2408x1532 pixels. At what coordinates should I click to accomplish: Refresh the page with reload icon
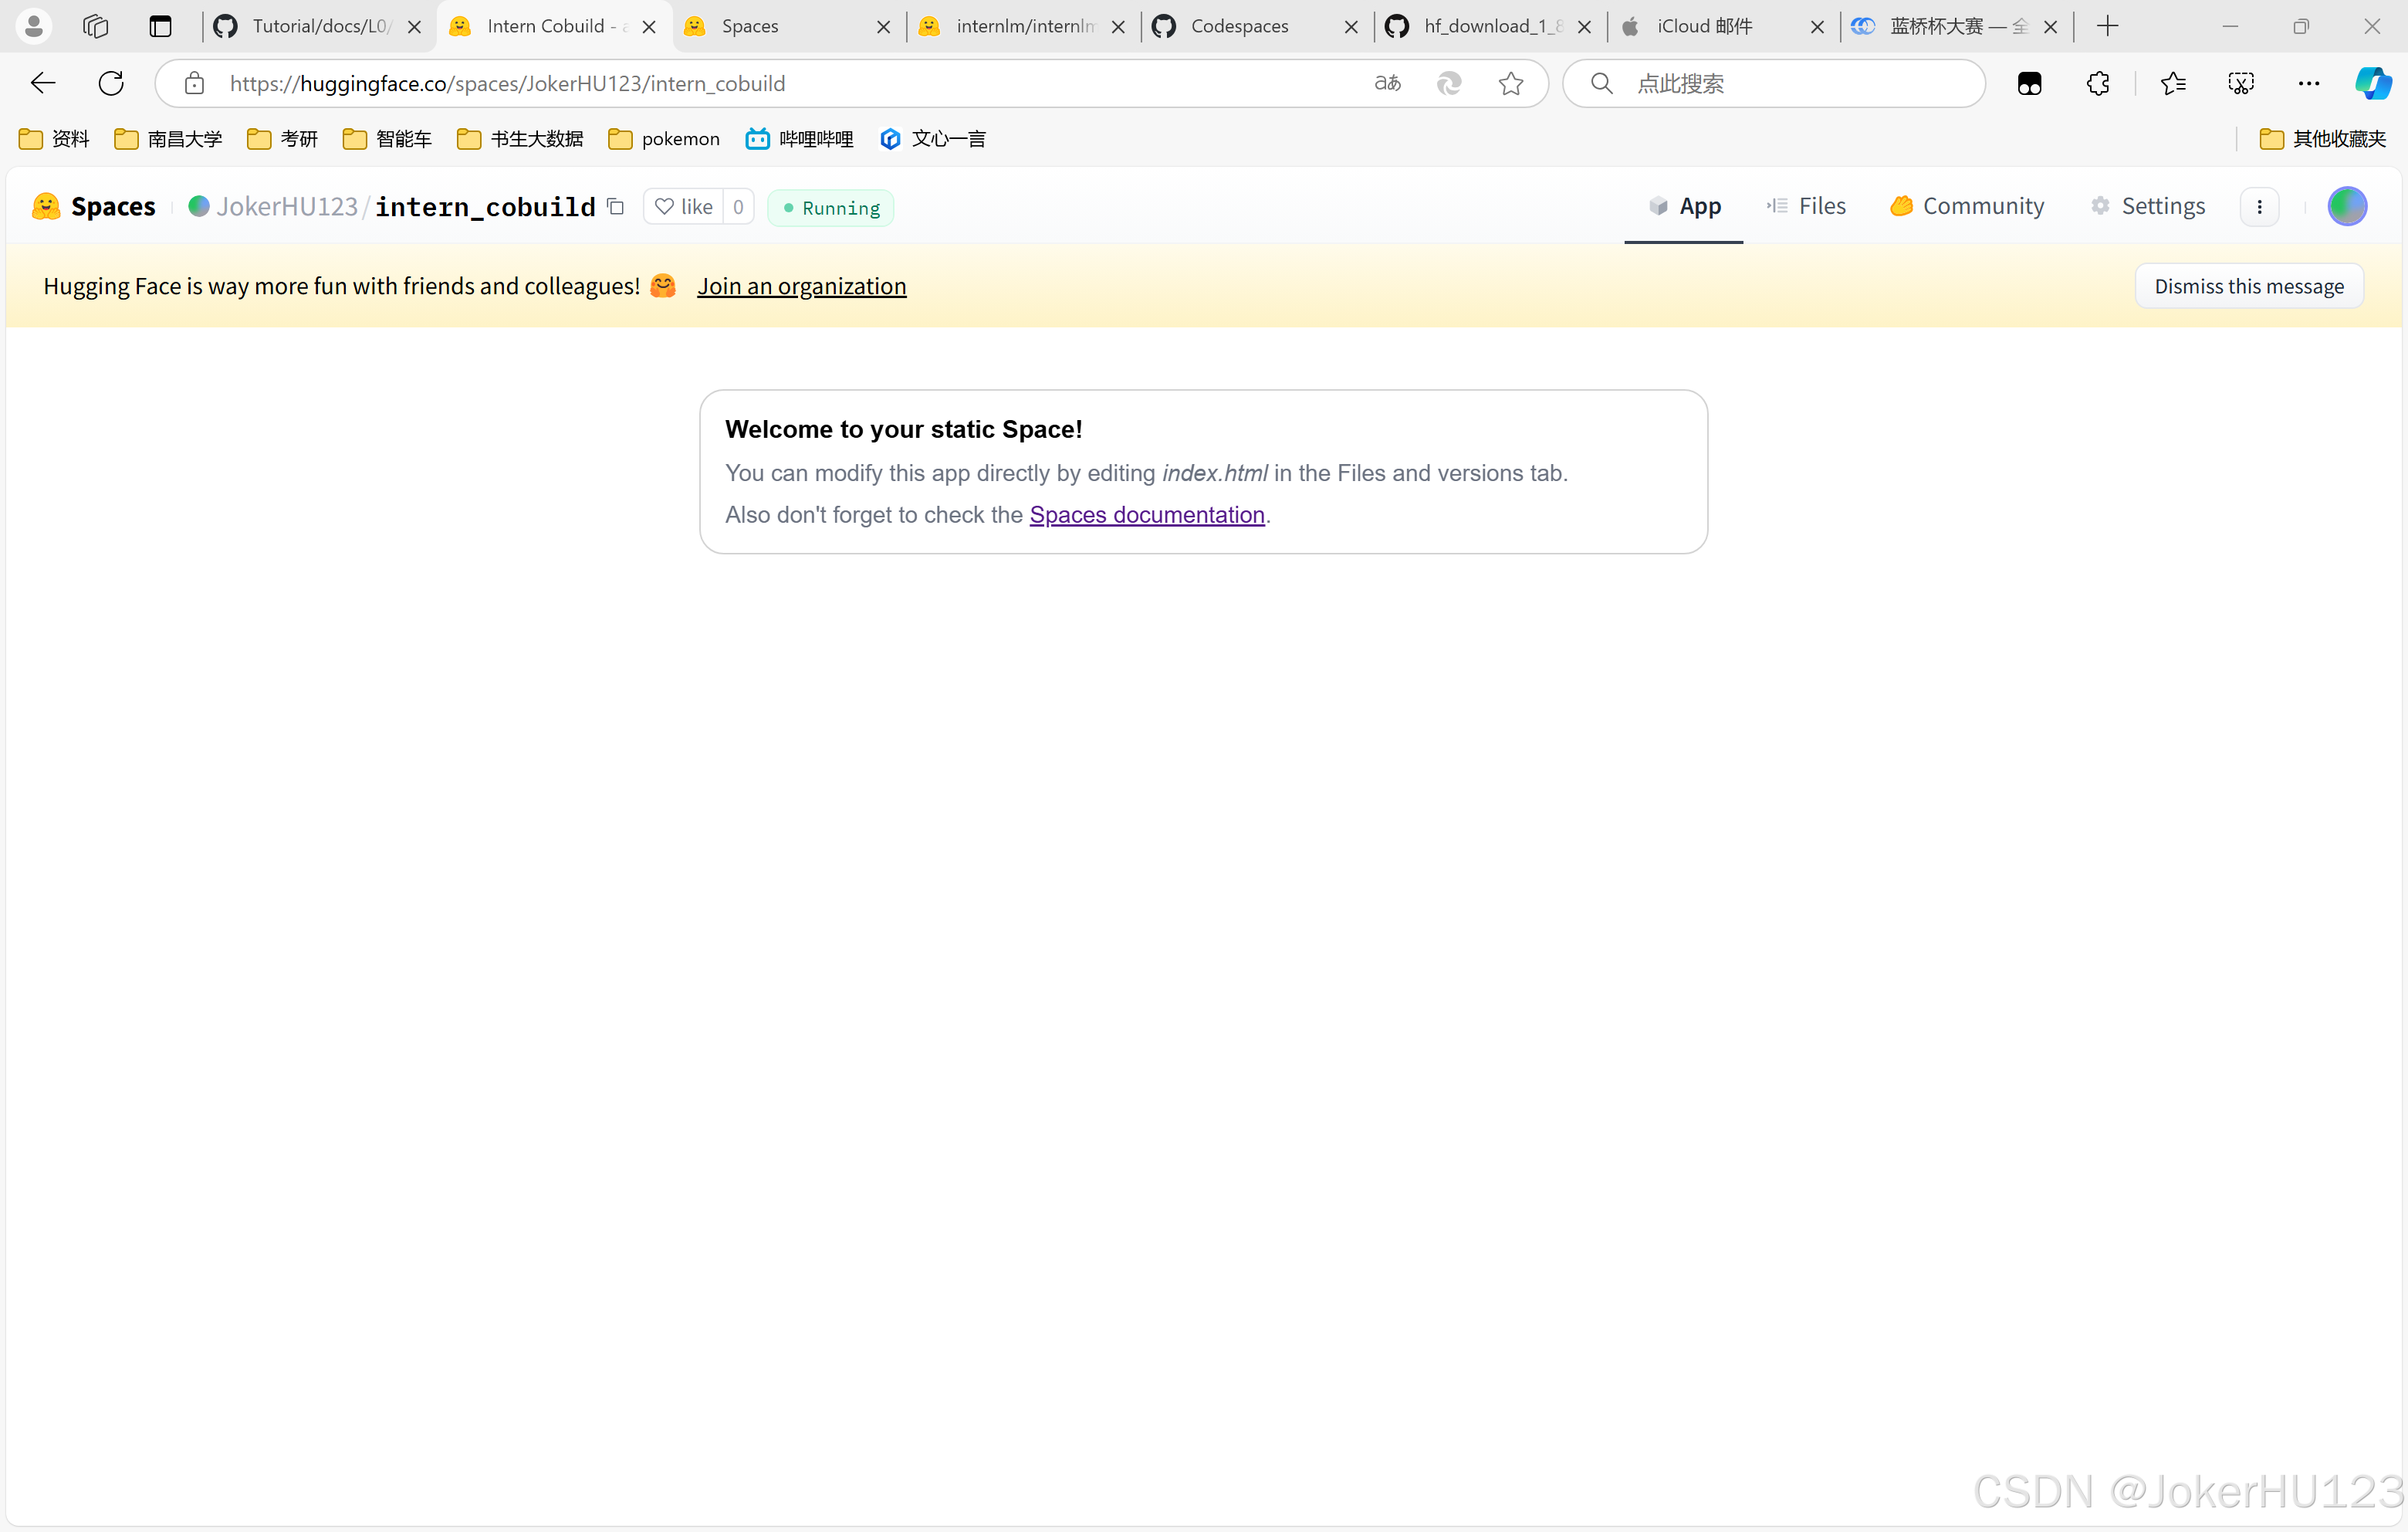pos(111,83)
